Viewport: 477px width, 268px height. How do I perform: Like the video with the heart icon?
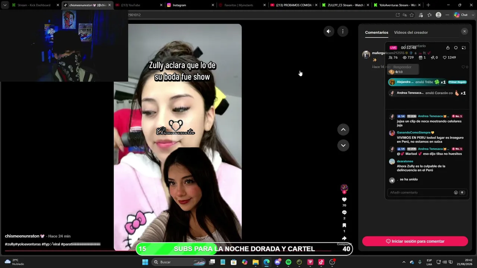(x=344, y=200)
